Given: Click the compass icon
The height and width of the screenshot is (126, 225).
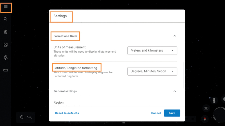Looking at the screenshot, I should [x=205, y=119].
